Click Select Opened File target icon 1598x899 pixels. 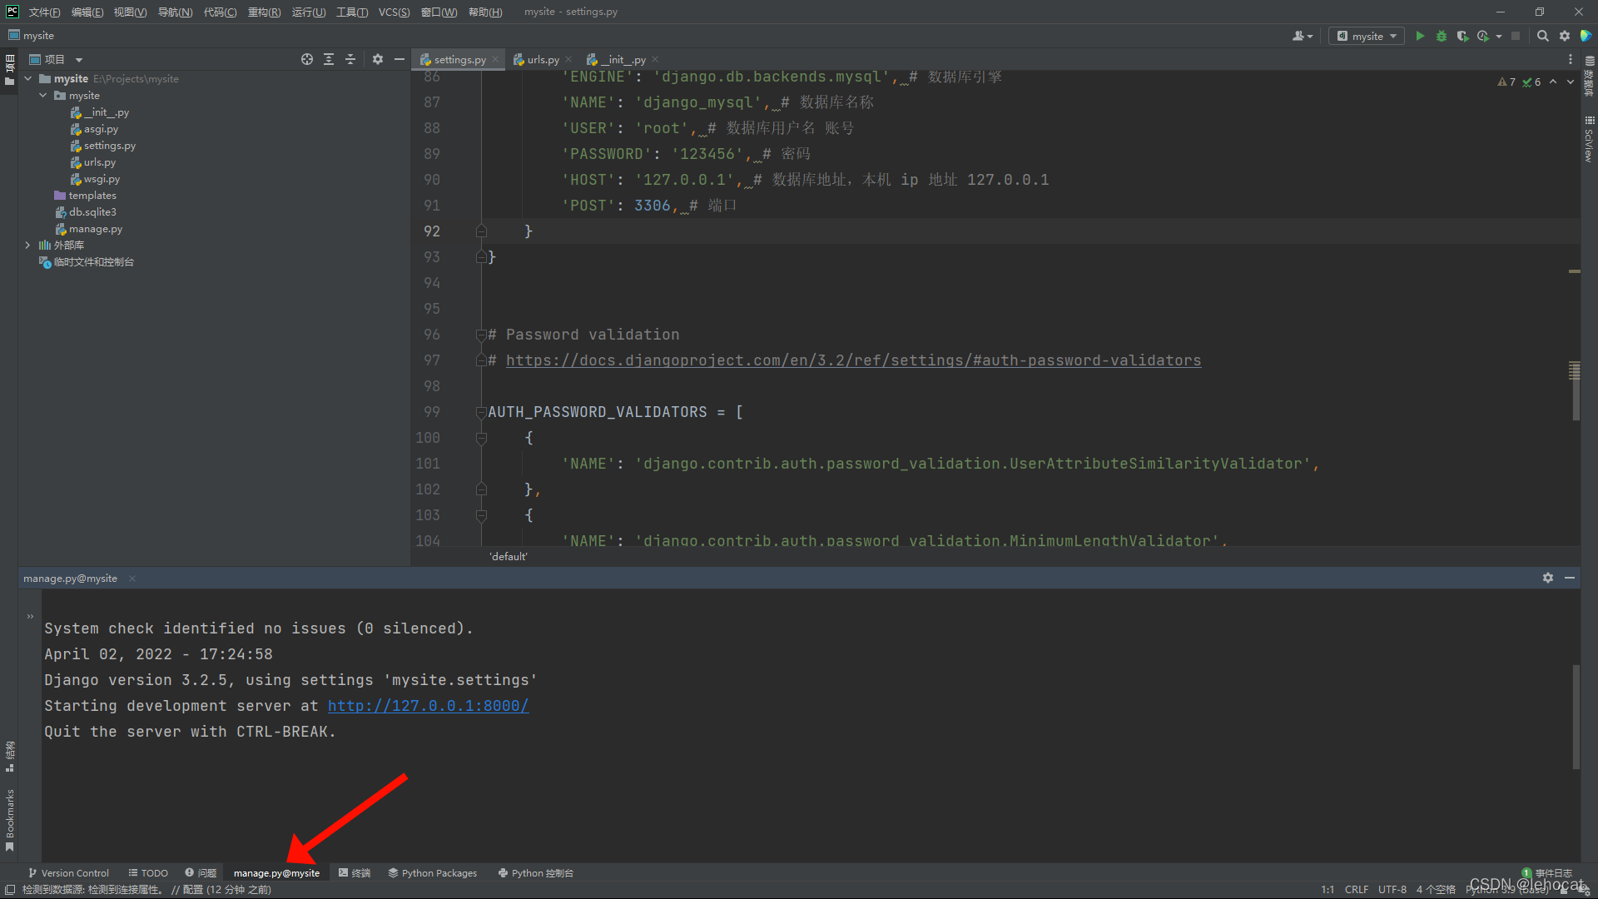[x=307, y=59]
